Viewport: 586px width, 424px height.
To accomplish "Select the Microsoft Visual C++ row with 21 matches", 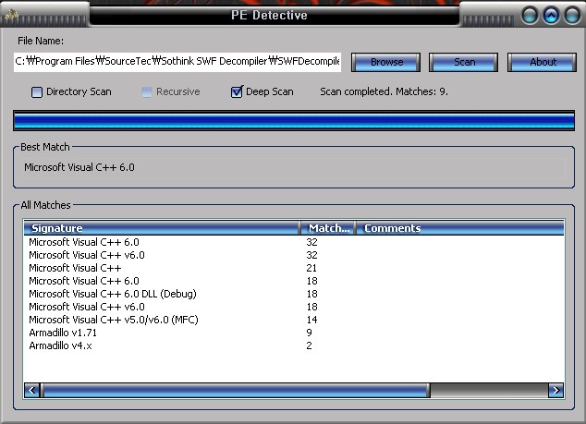I will tap(294, 268).
